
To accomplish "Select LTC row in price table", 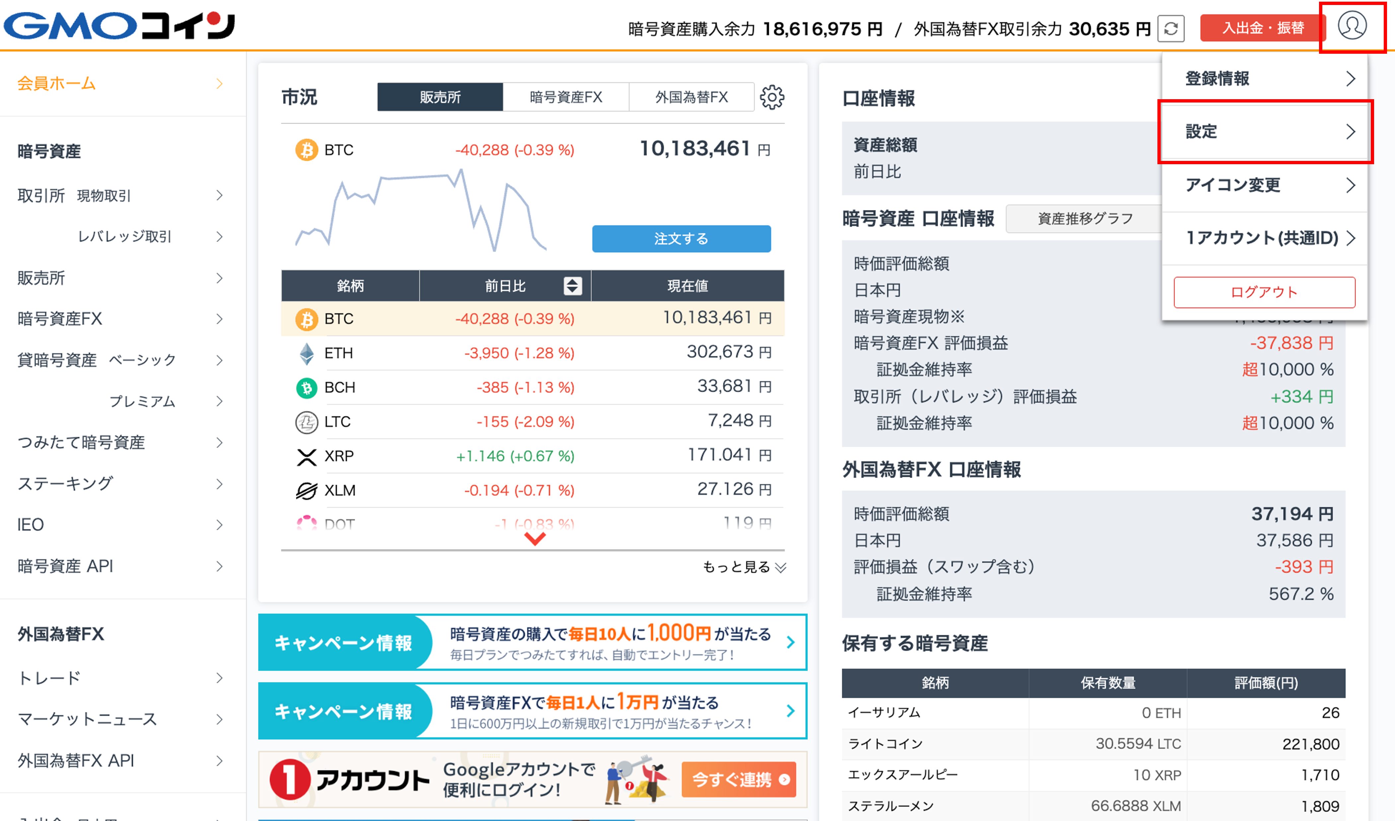I will tap(533, 422).
